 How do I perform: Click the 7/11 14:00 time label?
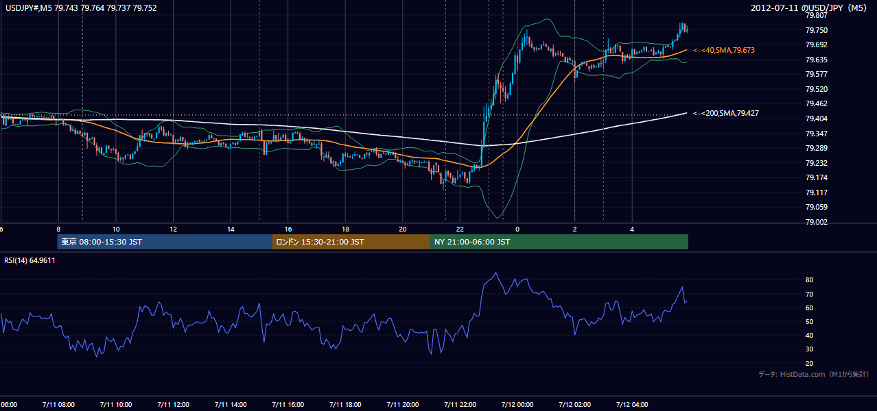(x=231, y=404)
